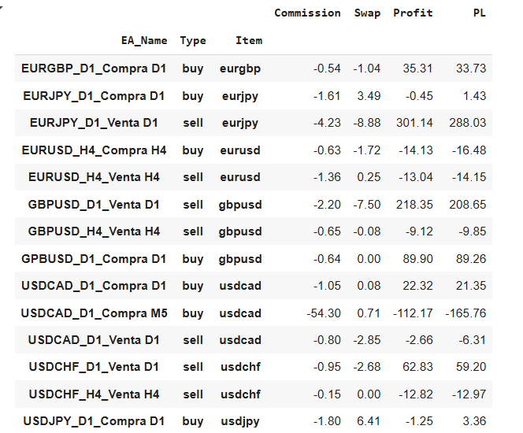Screen dimensions: 523x433
Task: Click the GPBUSD_D1_Compra D1 row label
Action: point(94,259)
